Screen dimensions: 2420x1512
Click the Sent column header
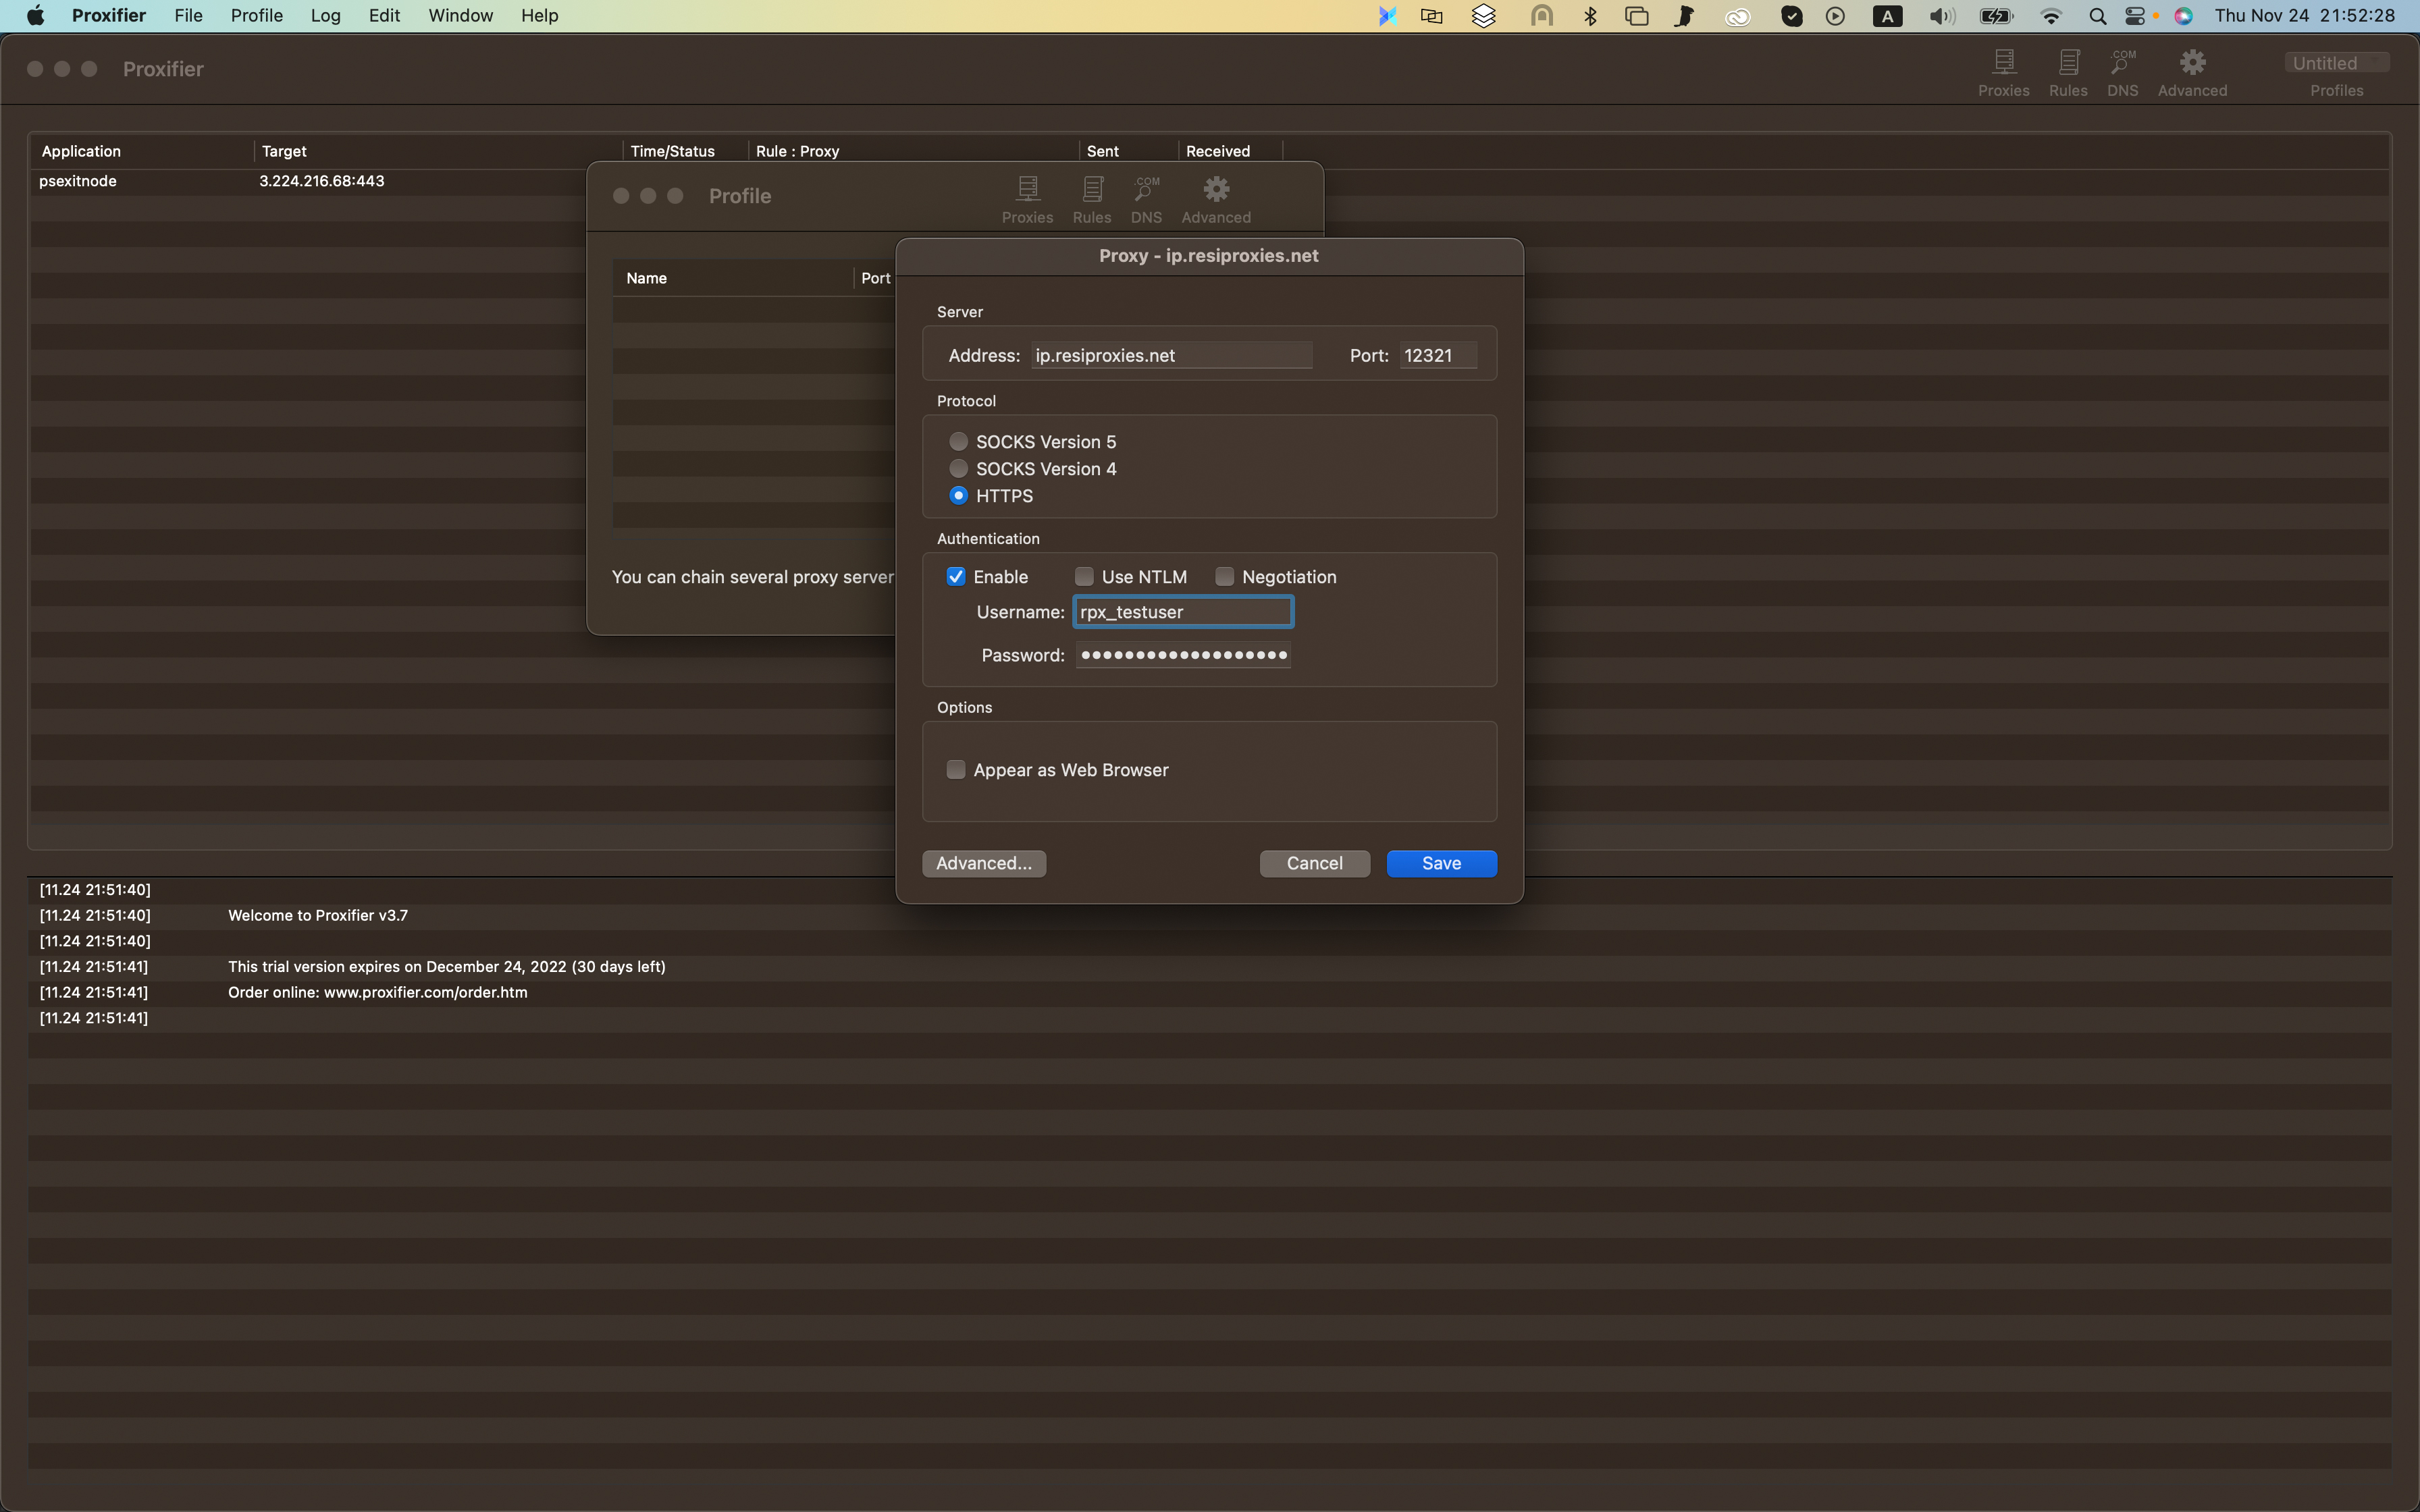[1128, 151]
